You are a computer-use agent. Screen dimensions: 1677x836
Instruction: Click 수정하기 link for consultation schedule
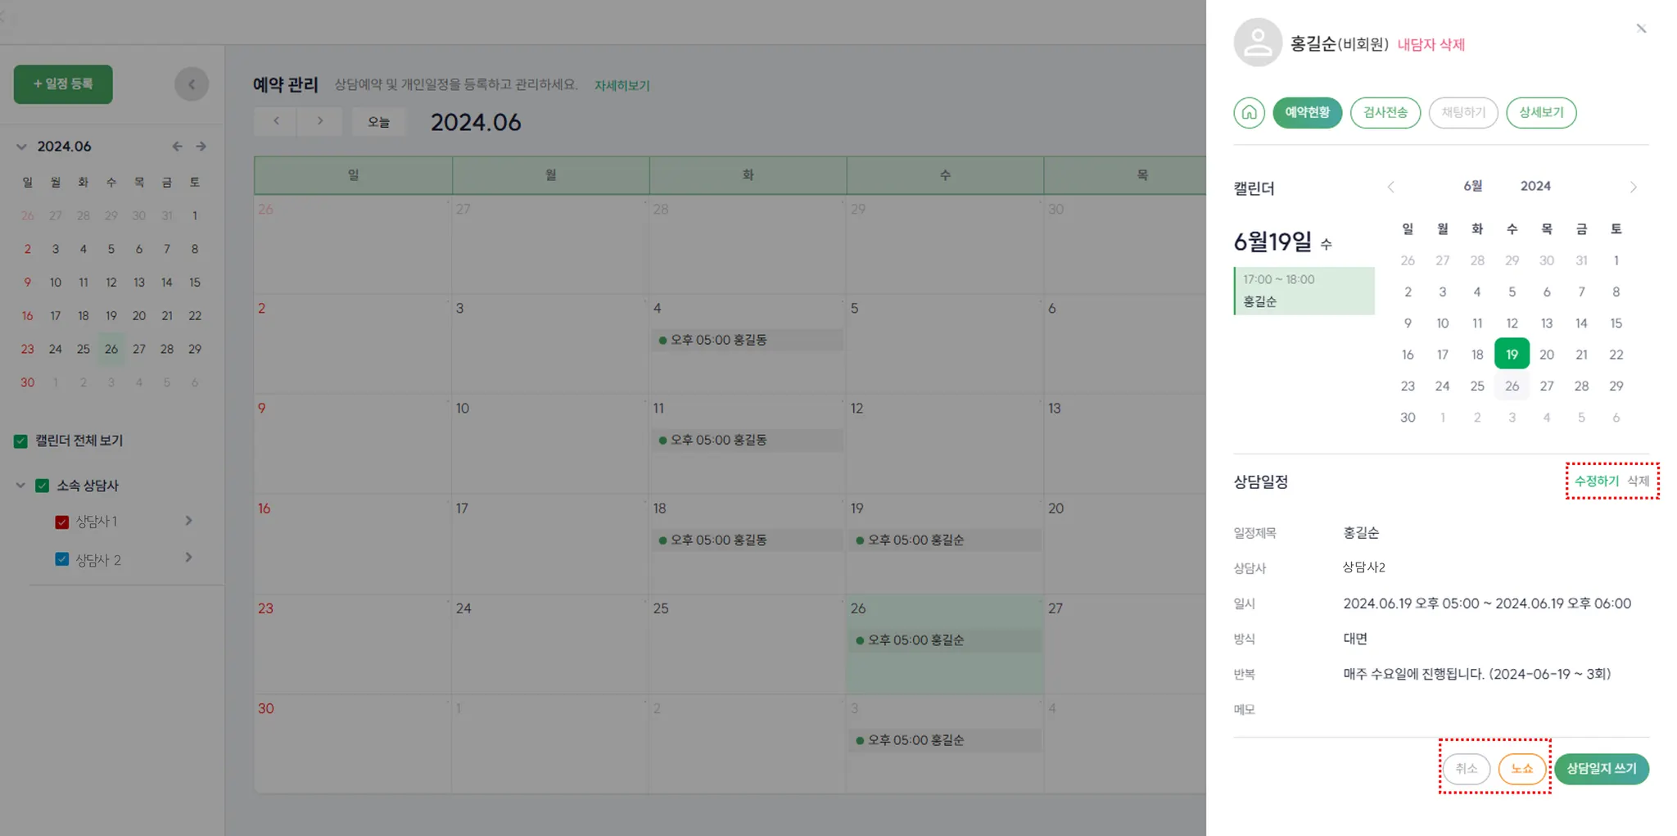(x=1596, y=481)
